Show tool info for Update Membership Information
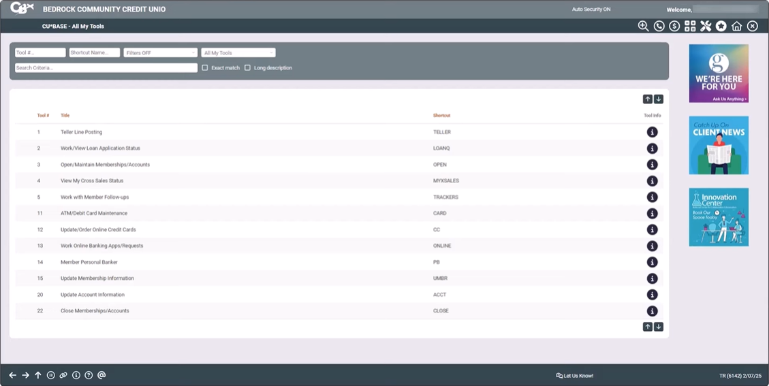 click(x=652, y=278)
